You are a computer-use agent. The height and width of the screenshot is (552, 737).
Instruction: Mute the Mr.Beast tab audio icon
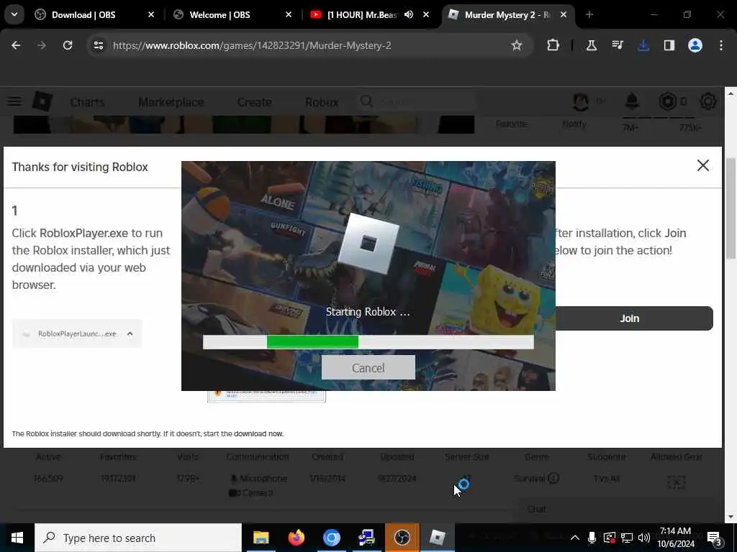point(409,14)
